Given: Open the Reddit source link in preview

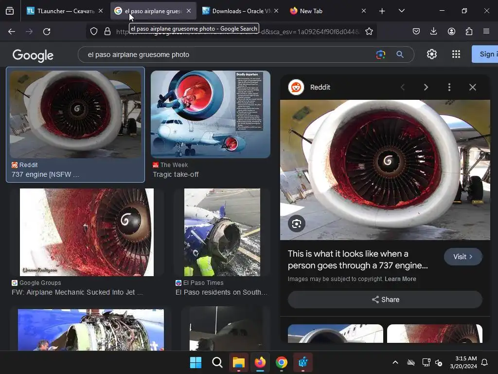Looking at the screenshot, I should click(309, 87).
